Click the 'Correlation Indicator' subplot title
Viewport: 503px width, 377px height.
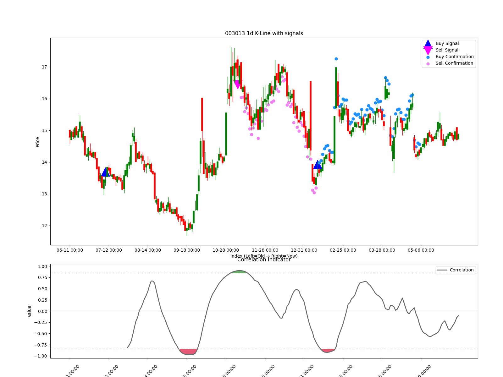(264, 260)
